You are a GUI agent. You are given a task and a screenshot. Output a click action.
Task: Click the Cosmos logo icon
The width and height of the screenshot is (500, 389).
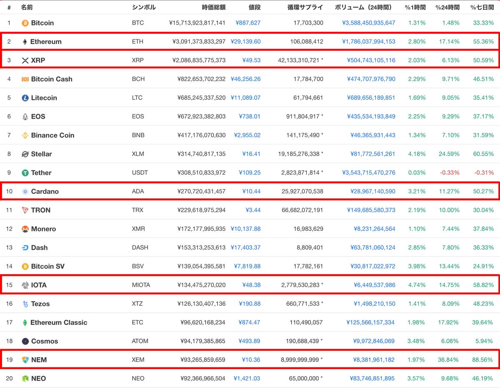25,341
